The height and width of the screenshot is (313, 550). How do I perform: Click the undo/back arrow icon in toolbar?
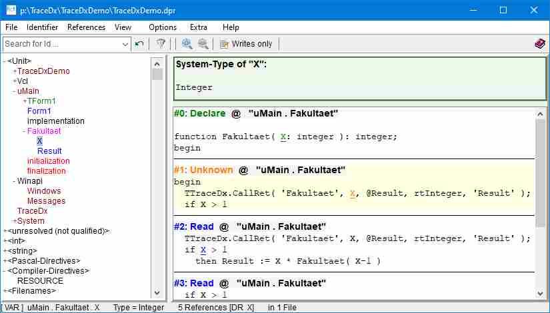coord(139,44)
